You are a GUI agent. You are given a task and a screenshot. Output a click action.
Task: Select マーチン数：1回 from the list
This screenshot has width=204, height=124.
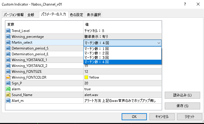[123, 49]
